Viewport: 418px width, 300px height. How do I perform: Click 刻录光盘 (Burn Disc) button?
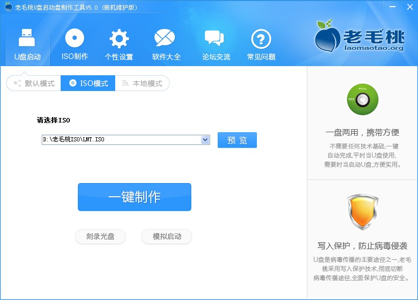[x=100, y=236]
